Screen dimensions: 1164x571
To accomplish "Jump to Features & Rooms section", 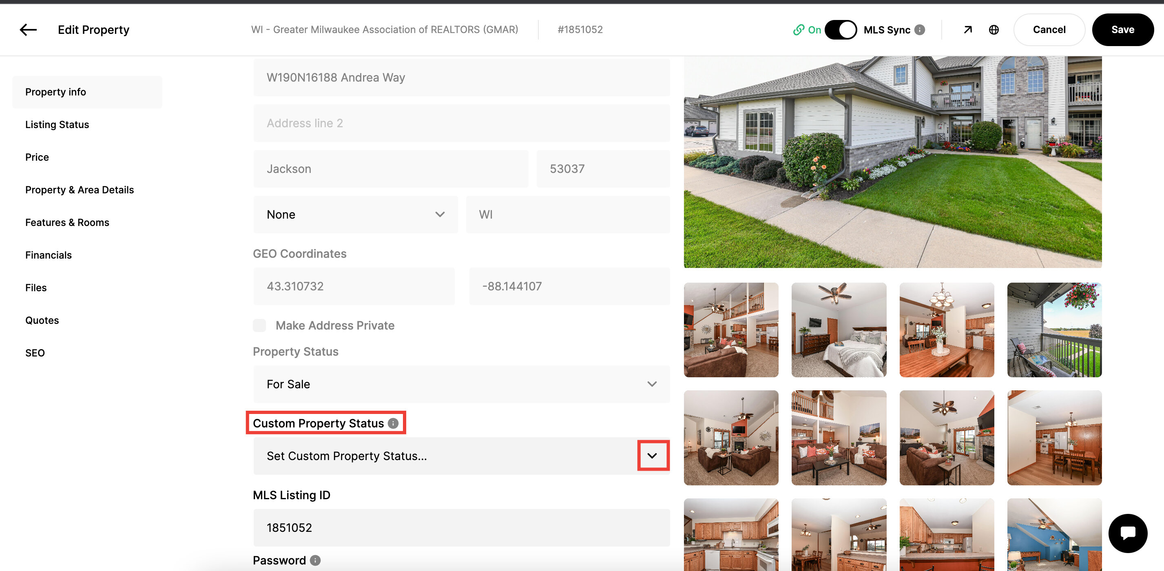I will (x=67, y=222).
